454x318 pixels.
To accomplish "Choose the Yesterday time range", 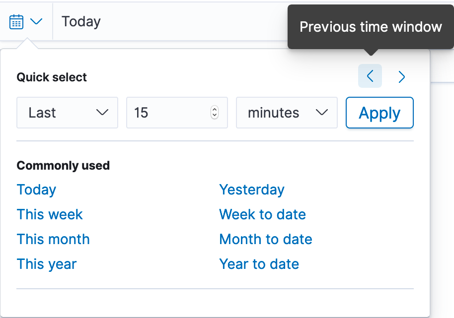I will pyautogui.click(x=252, y=190).
